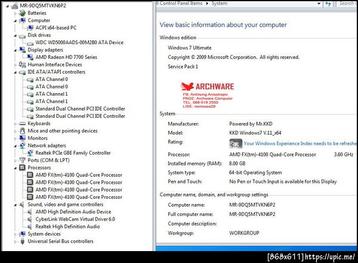Click the Mice and other pointing devices icon
358x263 pixels.
point(23,131)
